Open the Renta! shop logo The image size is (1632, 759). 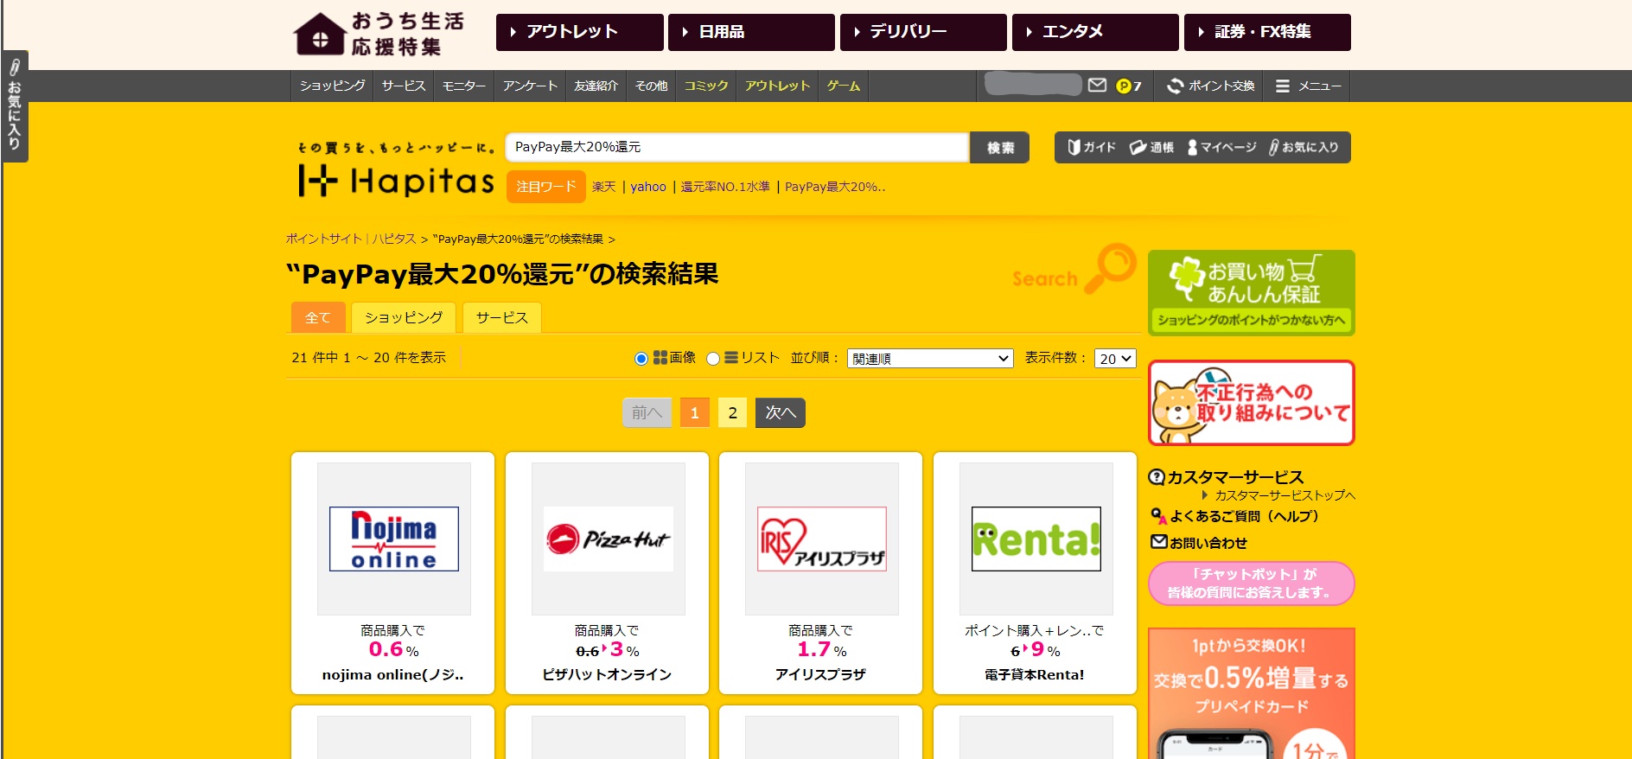pyautogui.click(x=1036, y=539)
